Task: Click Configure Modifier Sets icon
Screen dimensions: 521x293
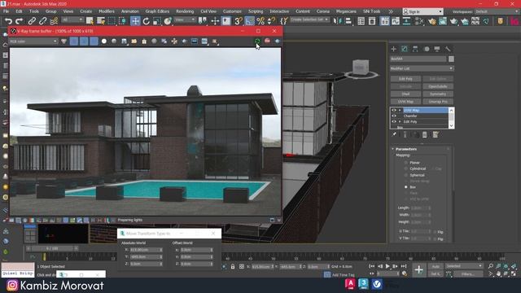Action: coord(436,134)
